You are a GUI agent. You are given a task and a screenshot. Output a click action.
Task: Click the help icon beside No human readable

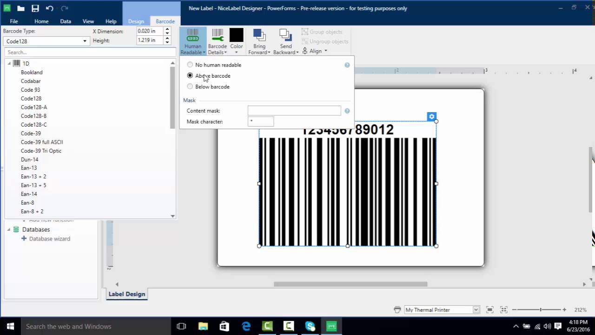pos(347,65)
